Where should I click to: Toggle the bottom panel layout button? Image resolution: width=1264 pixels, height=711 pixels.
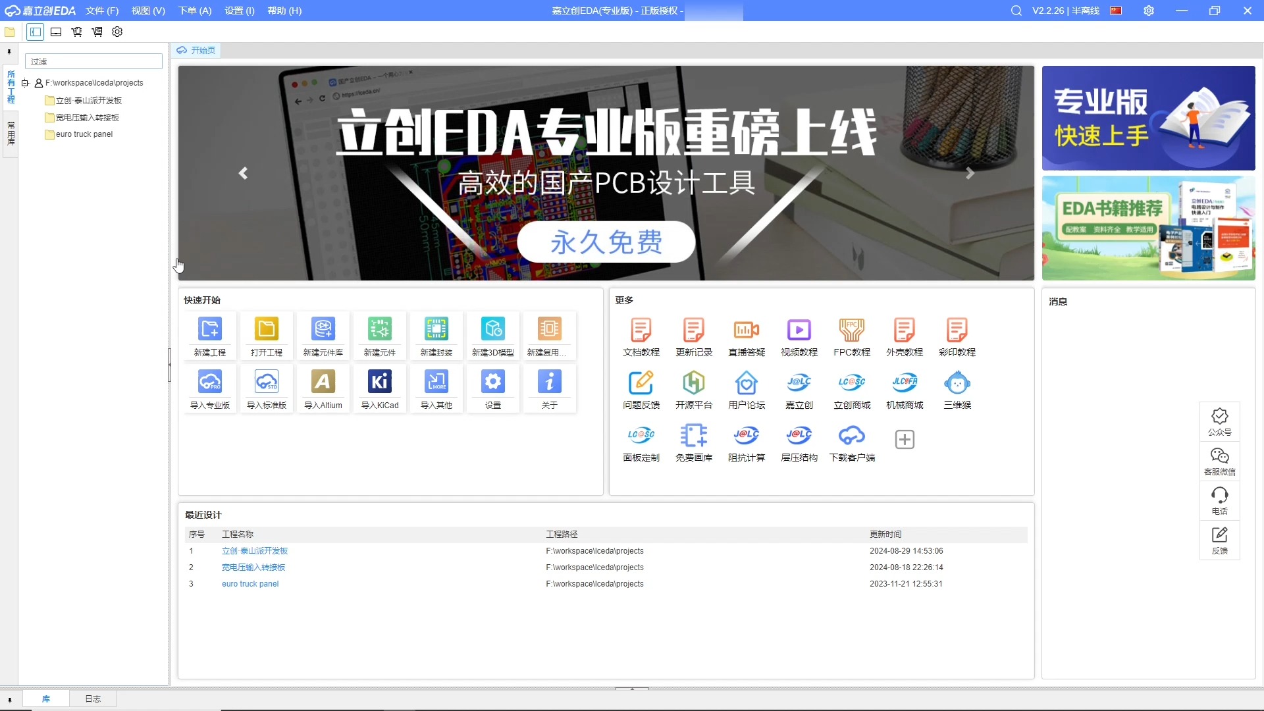pos(56,32)
